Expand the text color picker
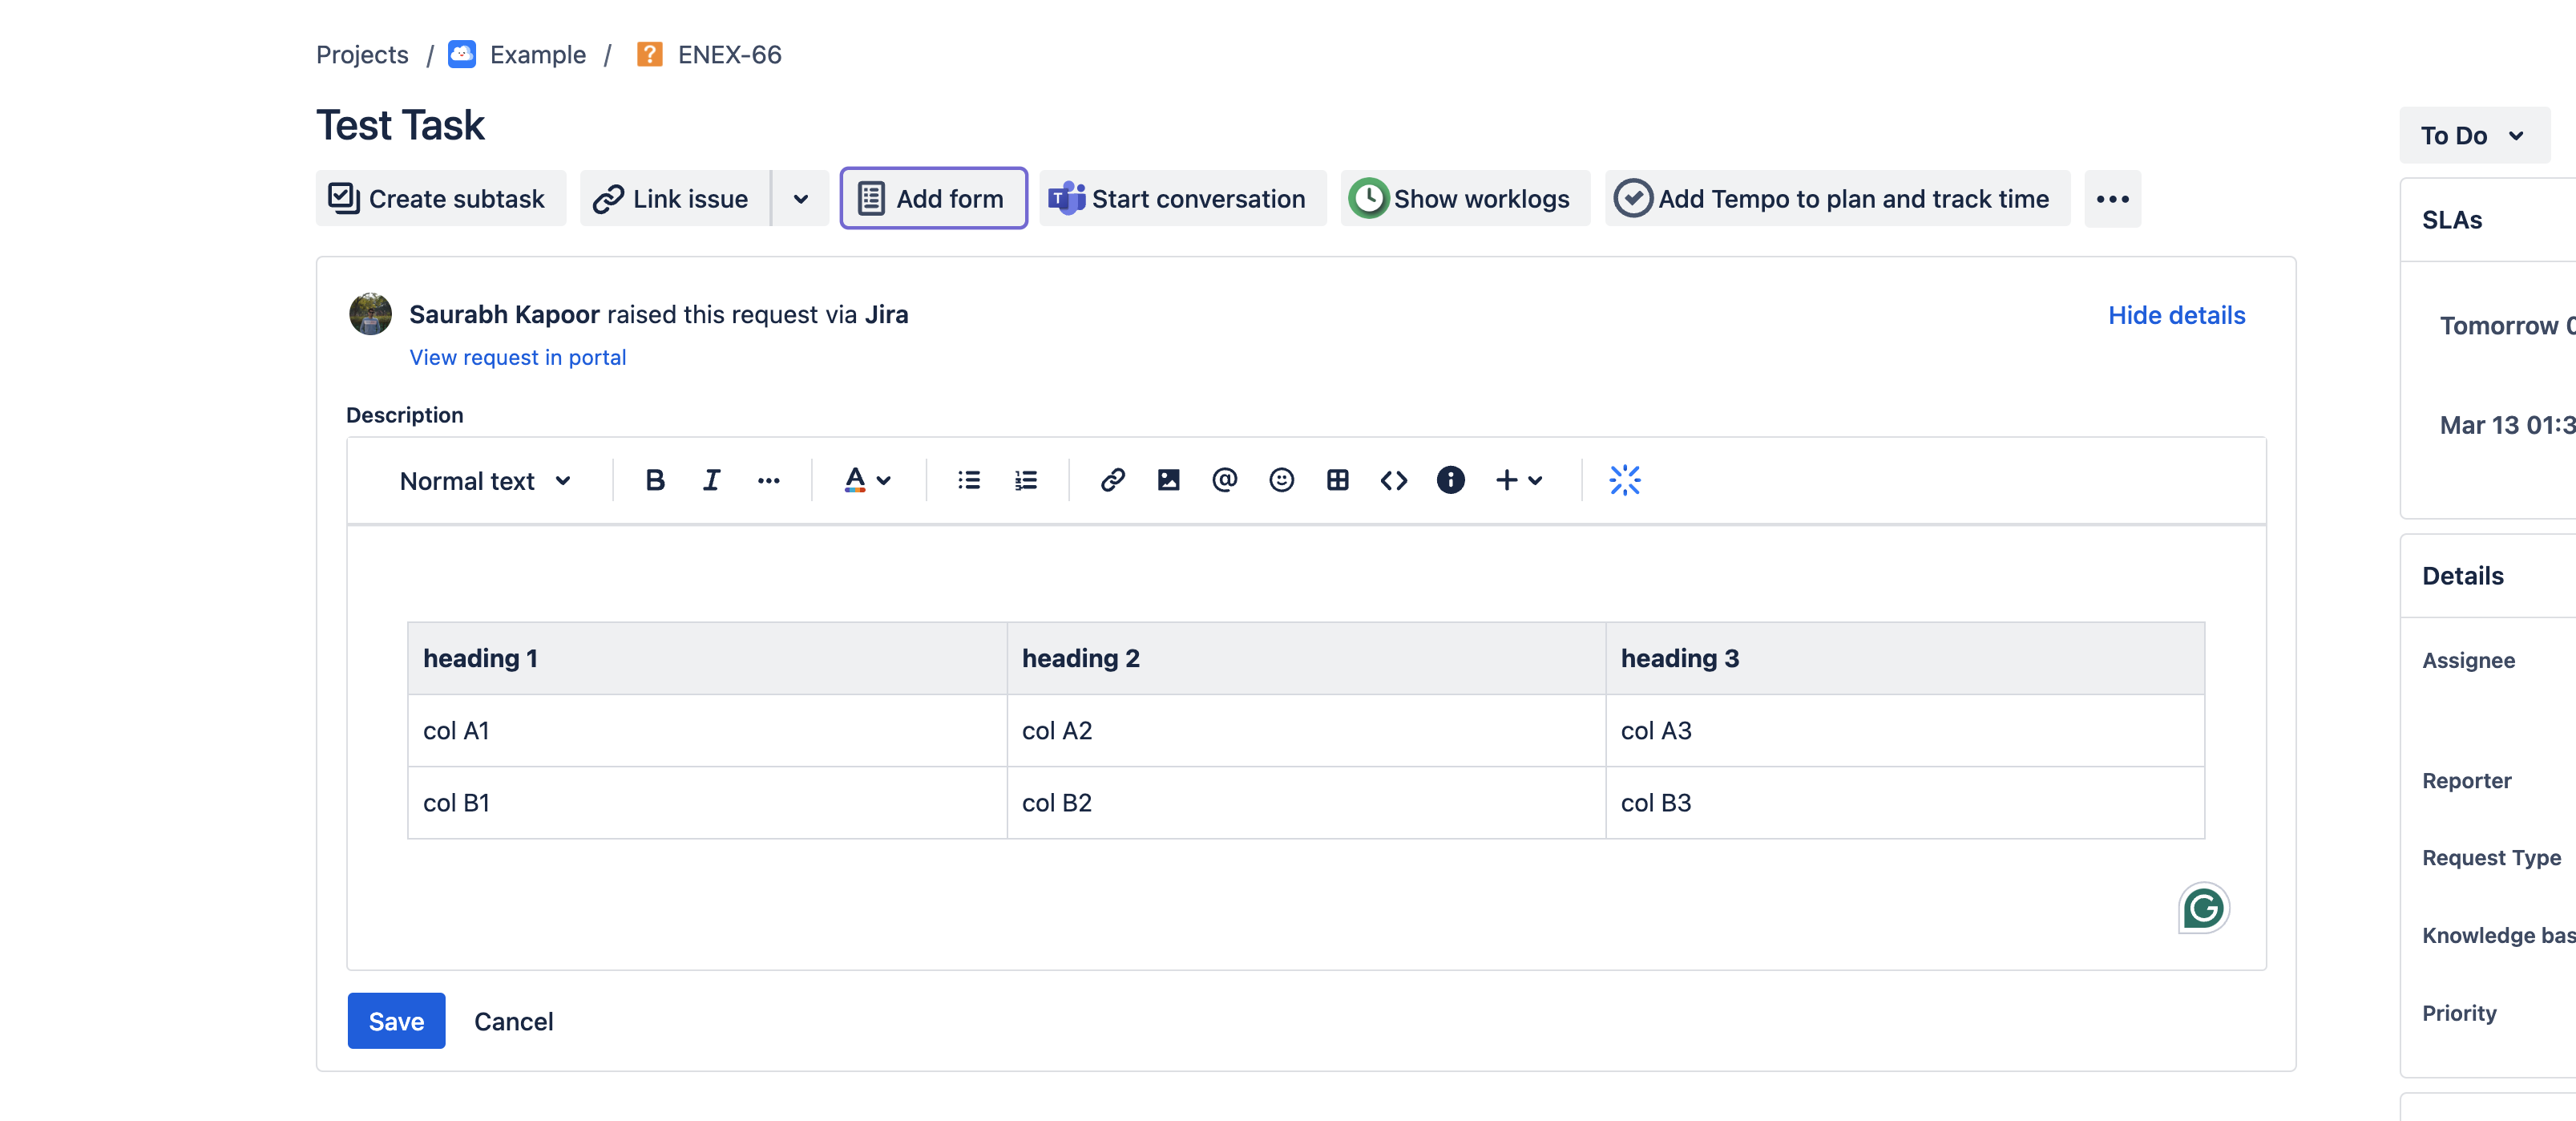 click(867, 480)
